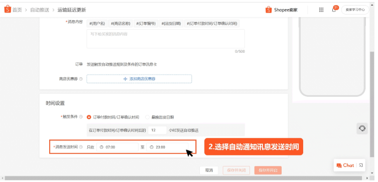Open 卖家学习中心 button

tap(355, 10)
